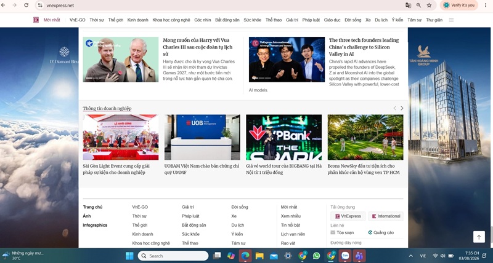Open the zoom magnifier icon in address bar

[418, 6]
